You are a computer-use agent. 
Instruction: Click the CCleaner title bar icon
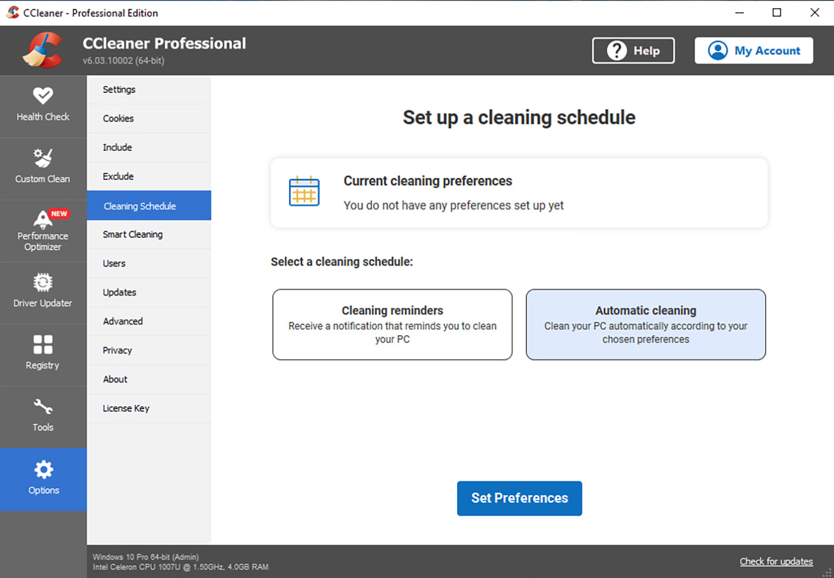coord(12,12)
